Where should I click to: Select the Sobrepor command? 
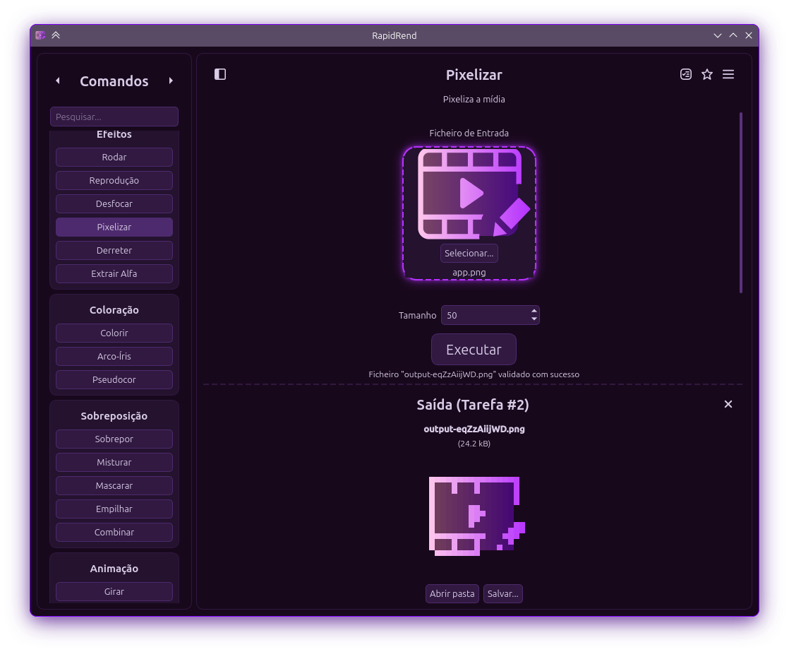pos(114,439)
